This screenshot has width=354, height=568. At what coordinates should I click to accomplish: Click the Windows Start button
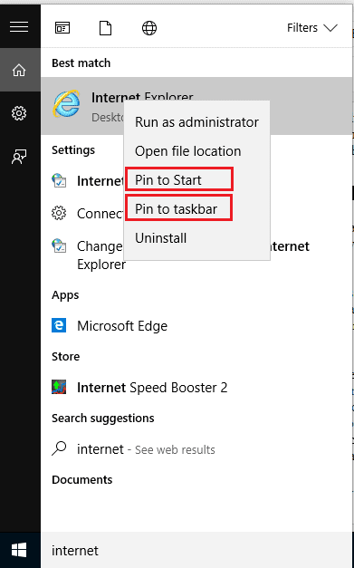point(19,550)
